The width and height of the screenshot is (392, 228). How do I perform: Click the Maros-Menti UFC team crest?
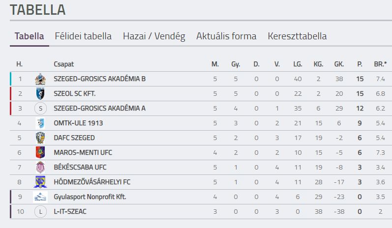(x=40, y=153)
